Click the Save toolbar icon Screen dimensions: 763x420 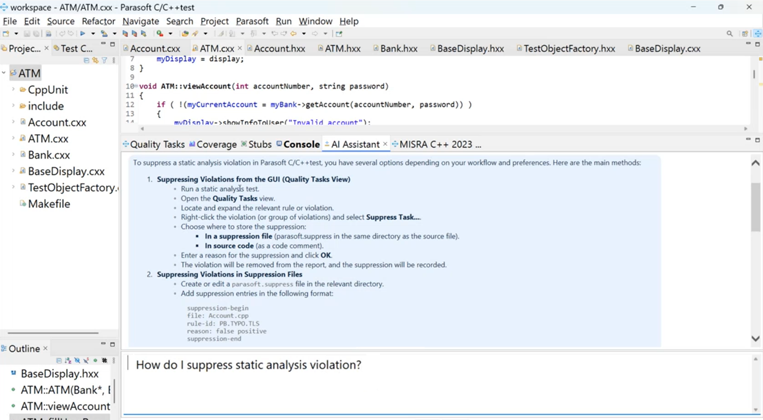27,33
